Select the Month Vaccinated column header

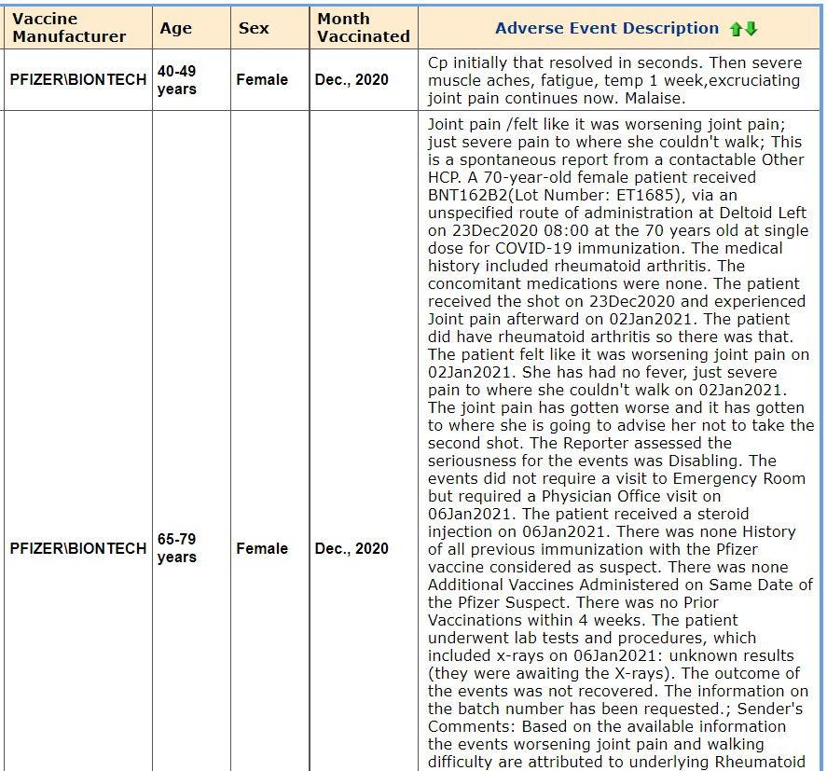(x=364, y=28)
